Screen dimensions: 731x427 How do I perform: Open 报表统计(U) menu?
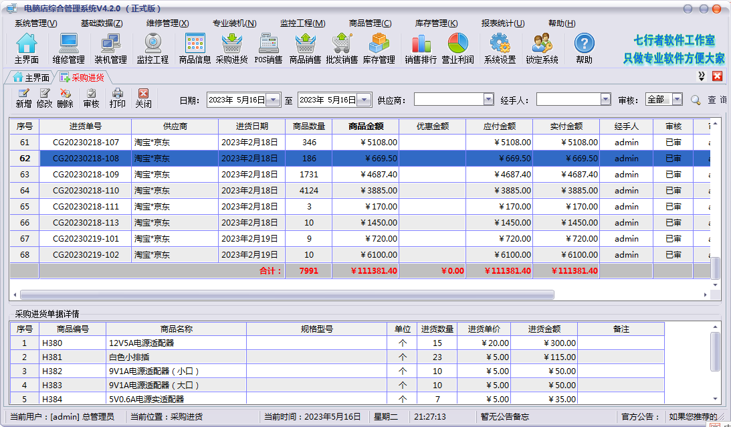[503, 23]
